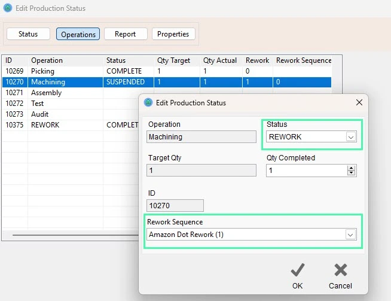Open the Report tab
Viewport: 391px width, 301px height.
pyautogui.click(x=126, y=34)
